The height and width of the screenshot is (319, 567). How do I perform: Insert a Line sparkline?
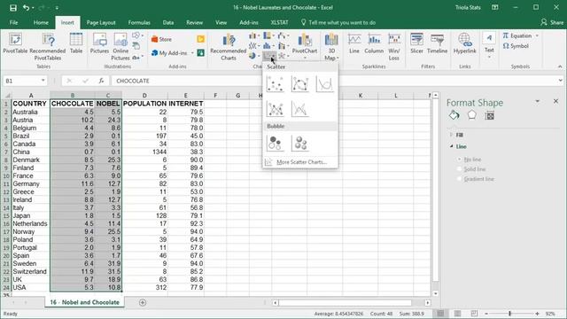pyautogui.click(x=354, y=43)
